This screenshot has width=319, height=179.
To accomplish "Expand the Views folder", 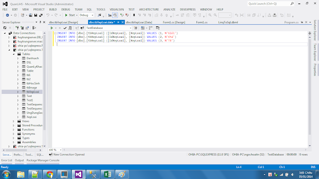I will pyautogui.click(x=13, y=121).
